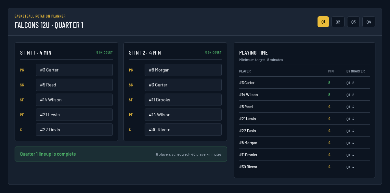Switch to the Q2 quarter tab
390x193 pixels.
coord(338,22)
